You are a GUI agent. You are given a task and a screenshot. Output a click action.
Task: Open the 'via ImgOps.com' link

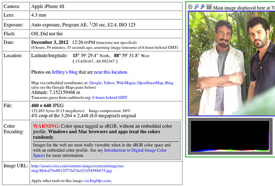(98, 181)
